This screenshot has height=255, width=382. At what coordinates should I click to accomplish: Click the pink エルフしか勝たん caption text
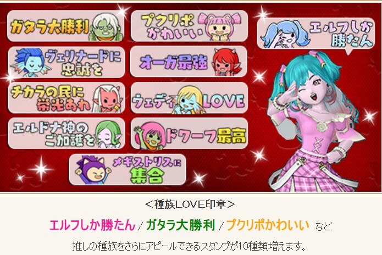tap(92, 225)
